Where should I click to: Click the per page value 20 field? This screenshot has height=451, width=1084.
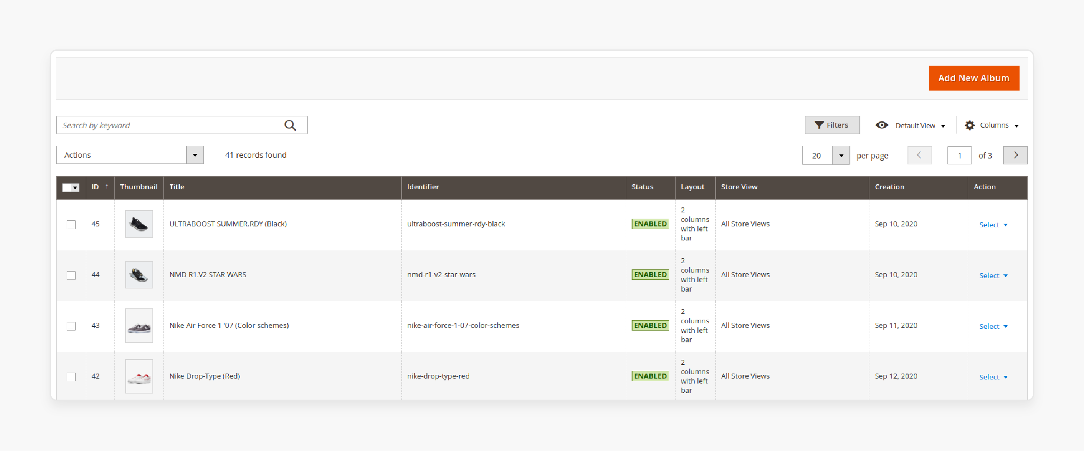(x=817, y=156)
